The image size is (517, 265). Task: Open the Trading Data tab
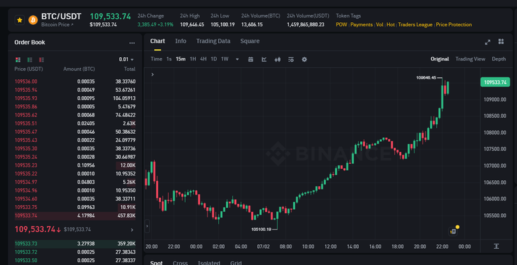[x=213, y=41]
